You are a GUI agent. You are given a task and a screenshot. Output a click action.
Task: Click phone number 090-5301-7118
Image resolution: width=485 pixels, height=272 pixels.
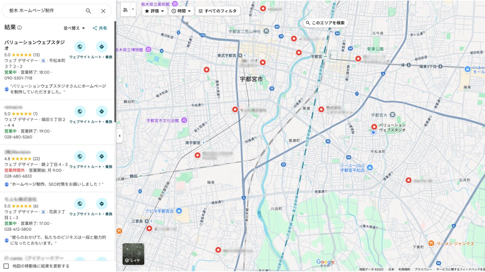[18, 78]
